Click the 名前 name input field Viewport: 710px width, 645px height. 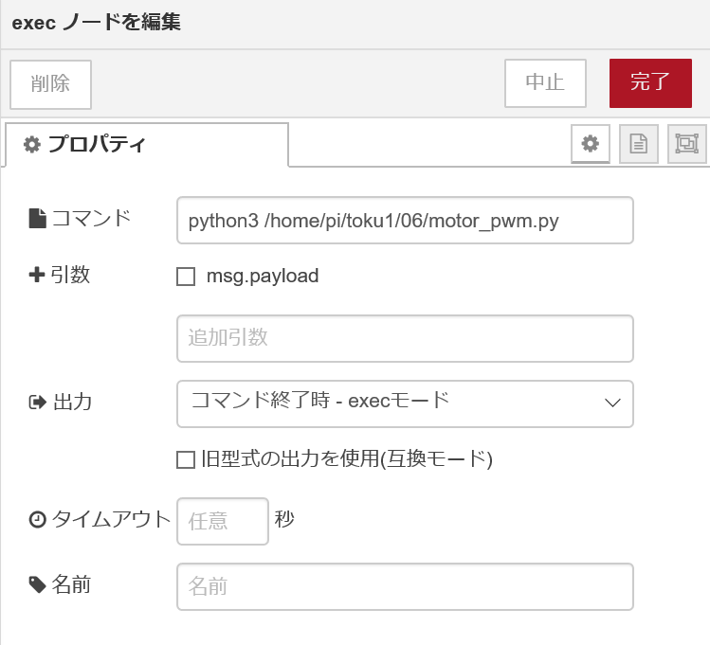404,586
